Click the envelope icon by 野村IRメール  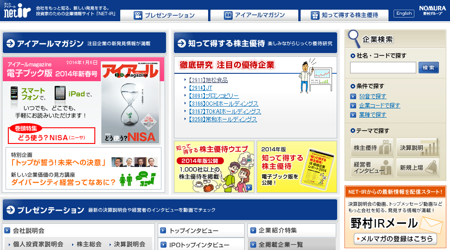coord(432,224)
